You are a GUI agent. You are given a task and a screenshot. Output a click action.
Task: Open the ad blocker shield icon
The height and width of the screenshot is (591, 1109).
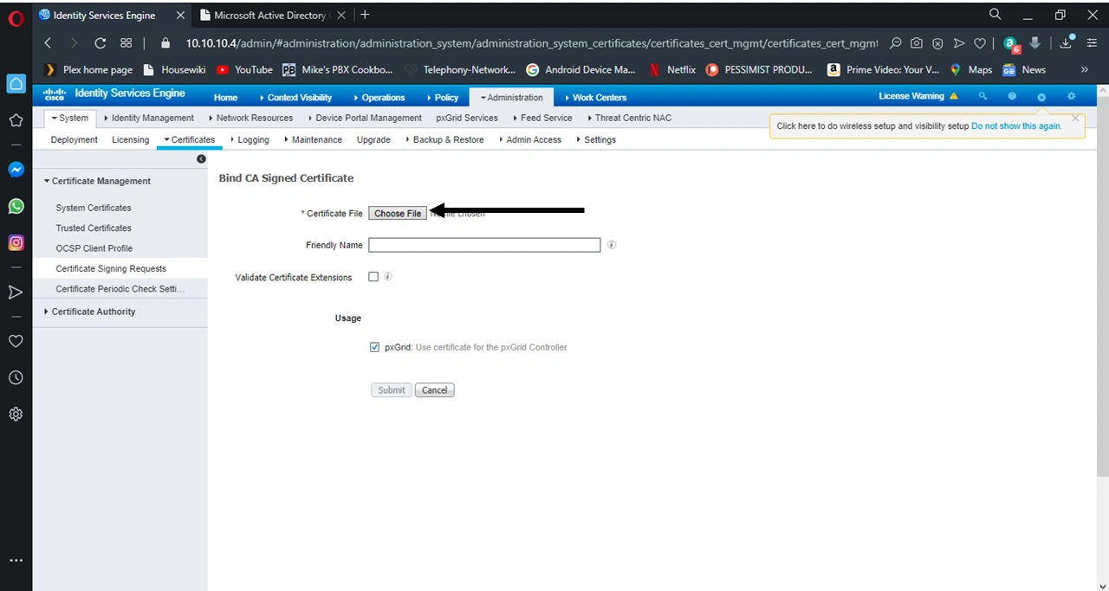click(x=937, y=43)
